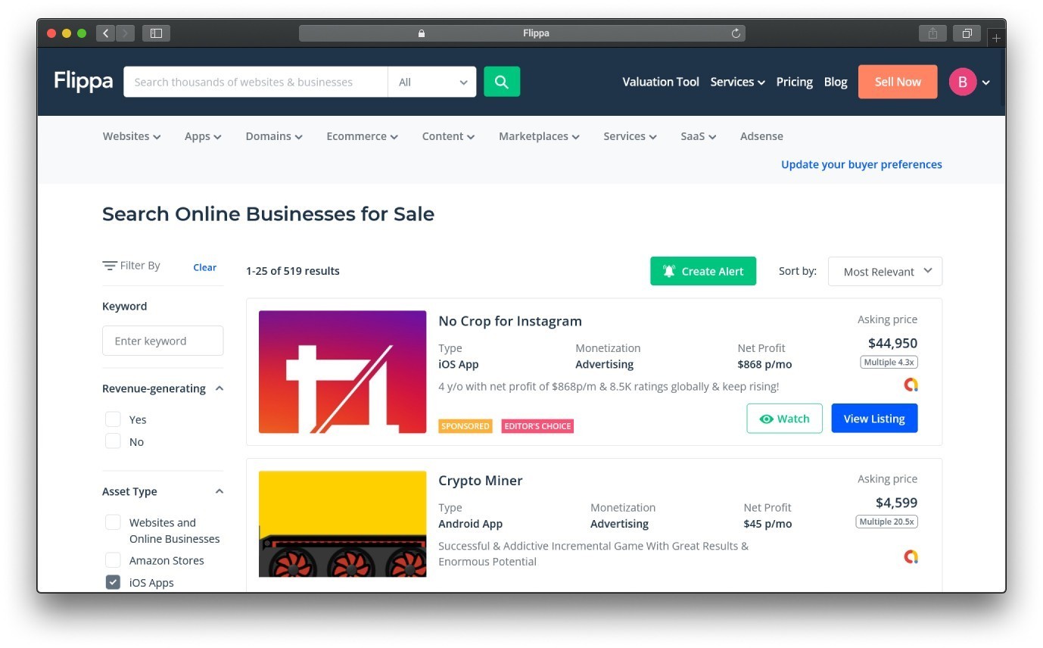1043x648 pixels.
Task: Click the Multiple 4.3x tag
Action: pos(889,363)
